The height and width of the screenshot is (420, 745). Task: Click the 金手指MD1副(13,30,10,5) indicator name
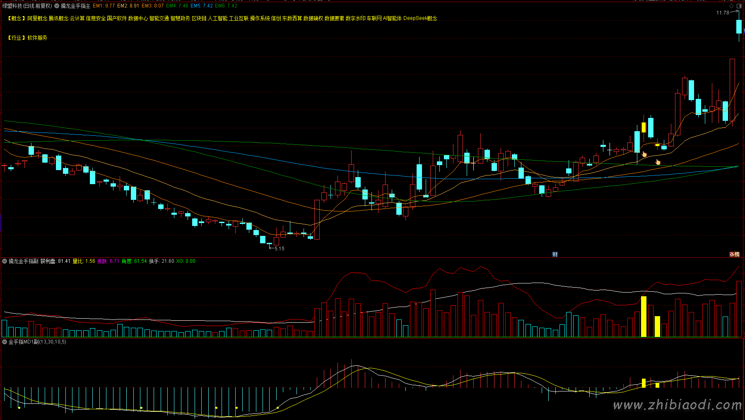pos(37,342)
